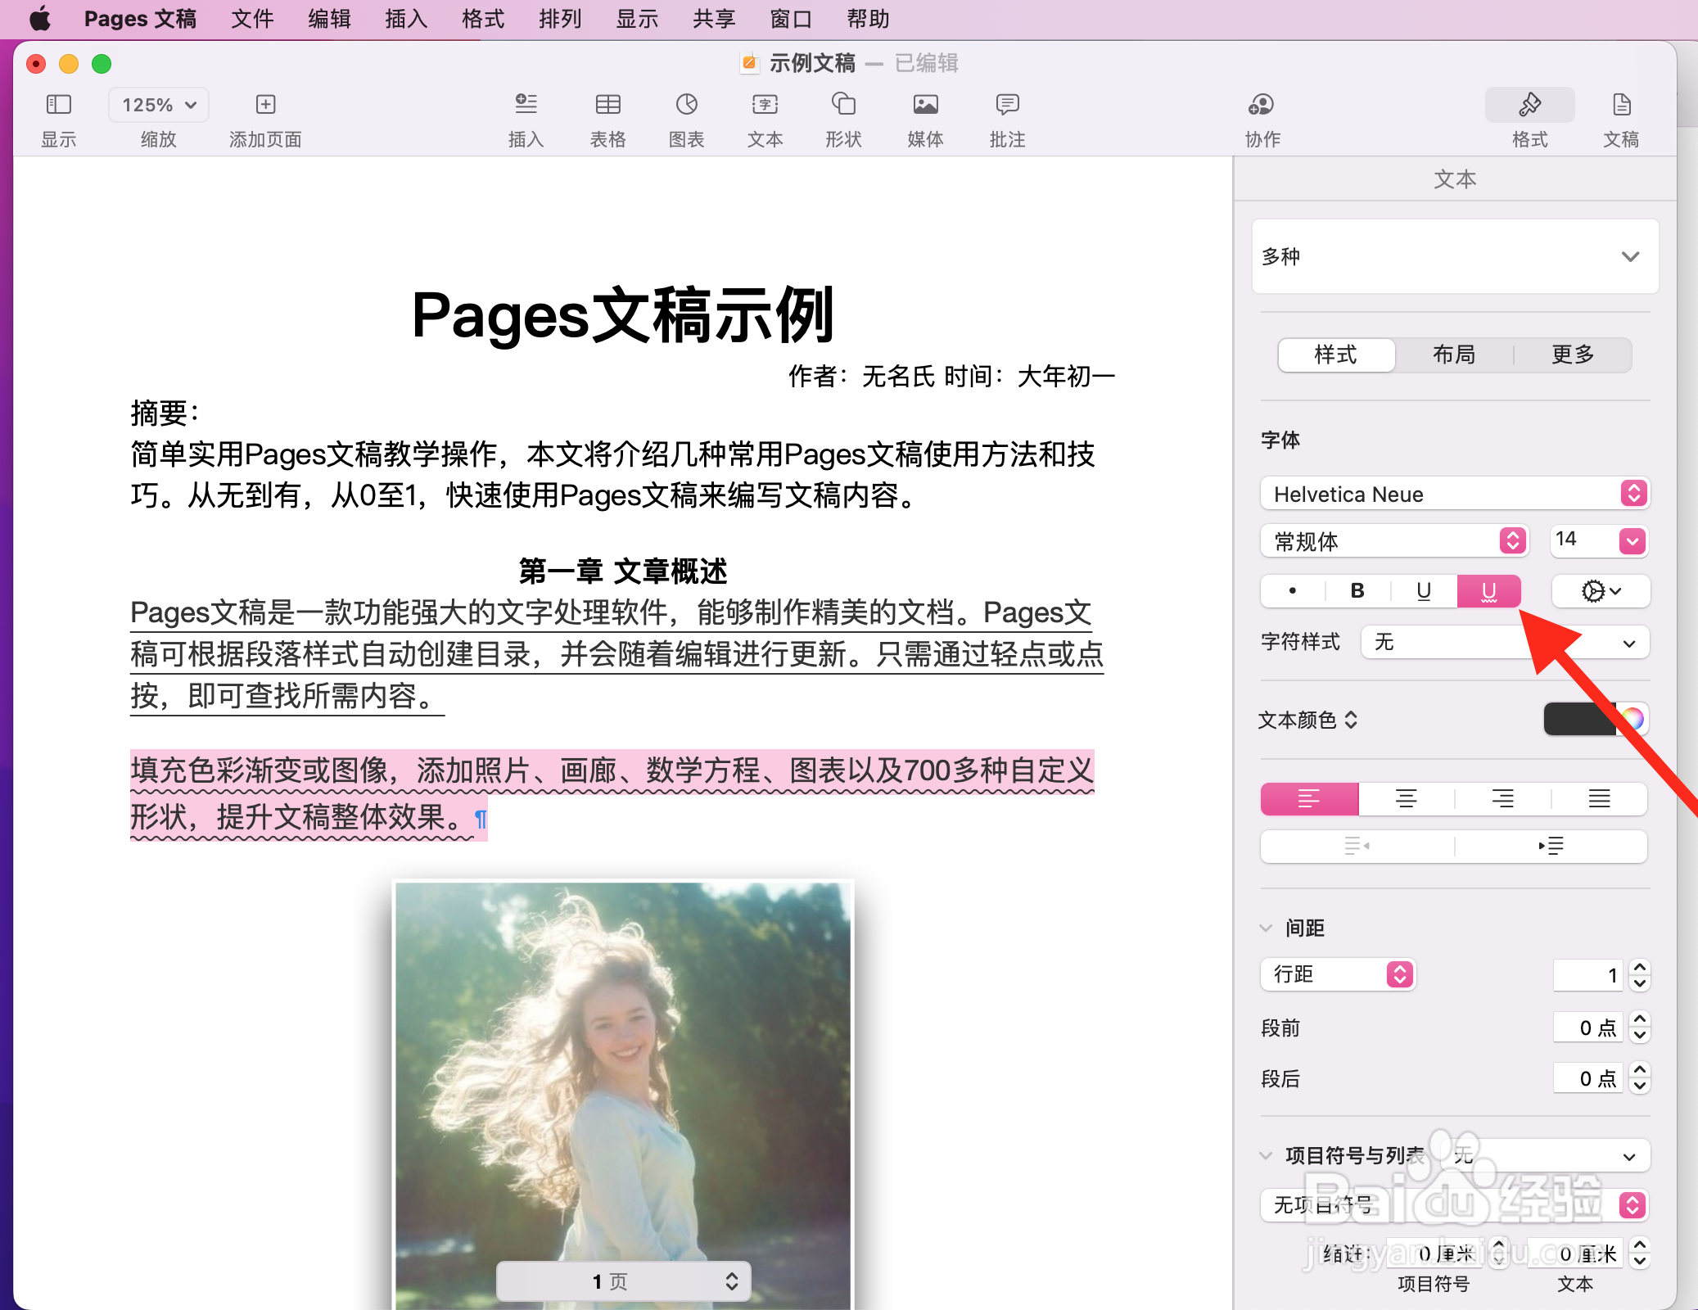This screenshot has width=1698, height=1310.
Task: Open the 协作 collaborate icon
Action: coord(1262,105)
